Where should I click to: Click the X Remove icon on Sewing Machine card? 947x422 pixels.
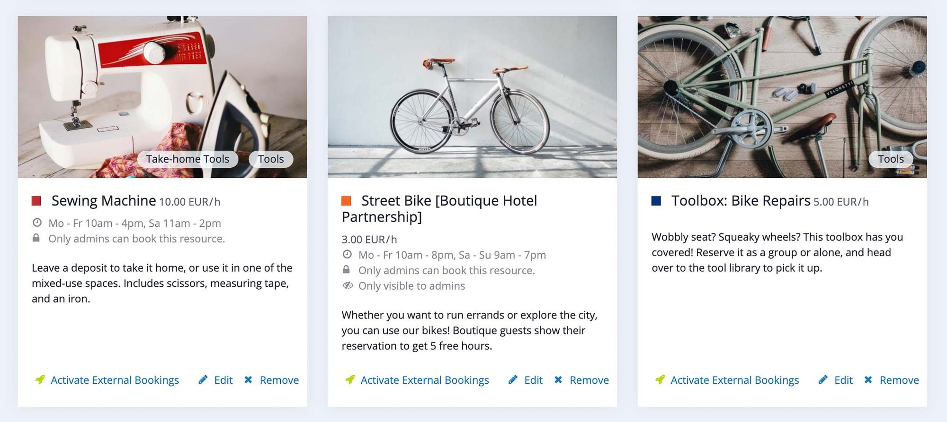coord(248,379)
